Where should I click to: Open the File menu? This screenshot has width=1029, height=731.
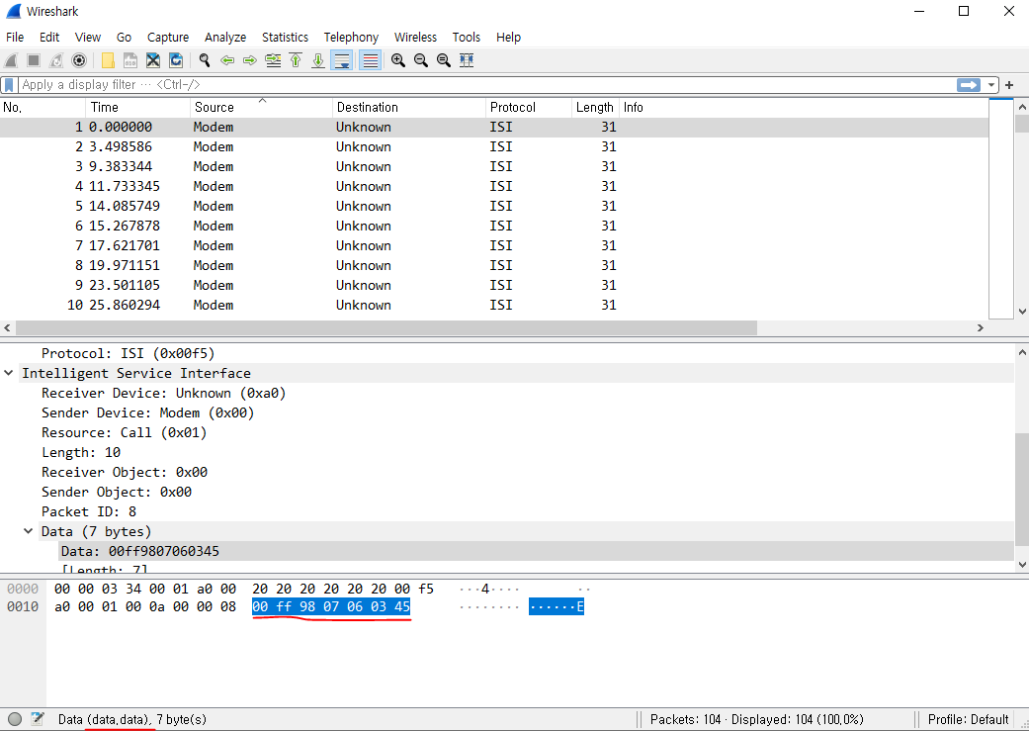(x=15, y=38)
